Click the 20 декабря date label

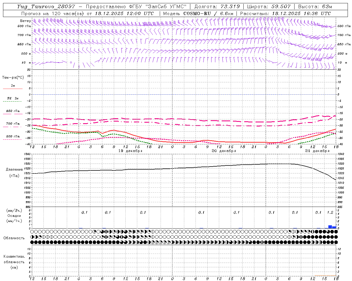coord(224,151)
